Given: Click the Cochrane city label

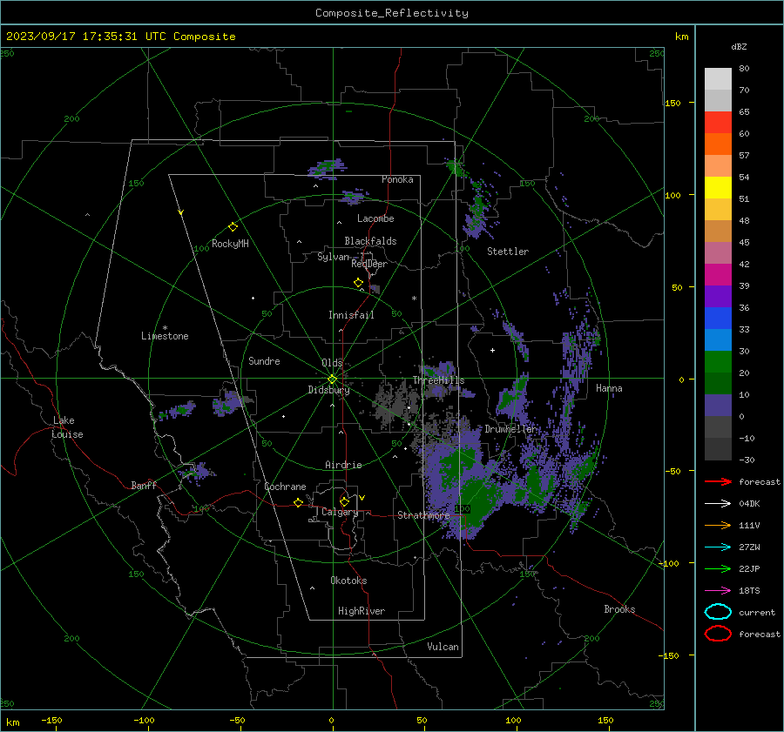Looking at the screenshot, I should pos(285,487).
